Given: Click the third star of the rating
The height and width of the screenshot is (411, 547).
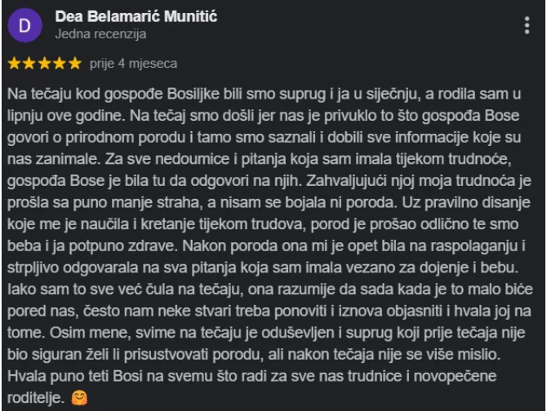Looking at the screenshot, I should pyautogui.click(x=44, y=63).
